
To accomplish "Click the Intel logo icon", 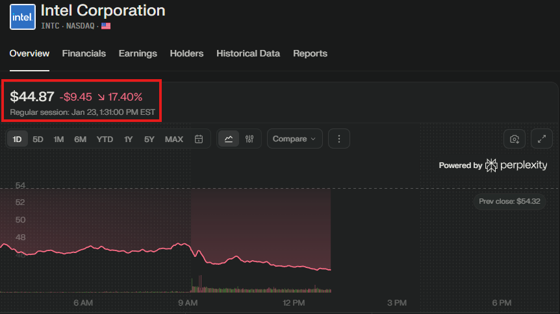I will [23, 17].
